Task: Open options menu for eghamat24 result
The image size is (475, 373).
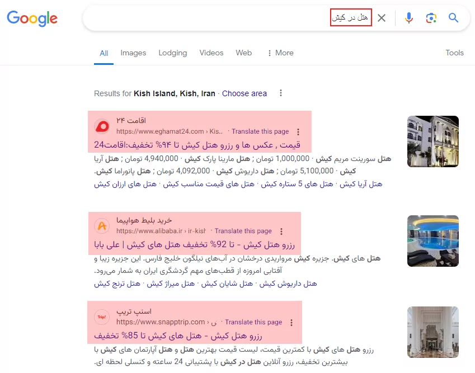Action: click(x=298, y=132)
